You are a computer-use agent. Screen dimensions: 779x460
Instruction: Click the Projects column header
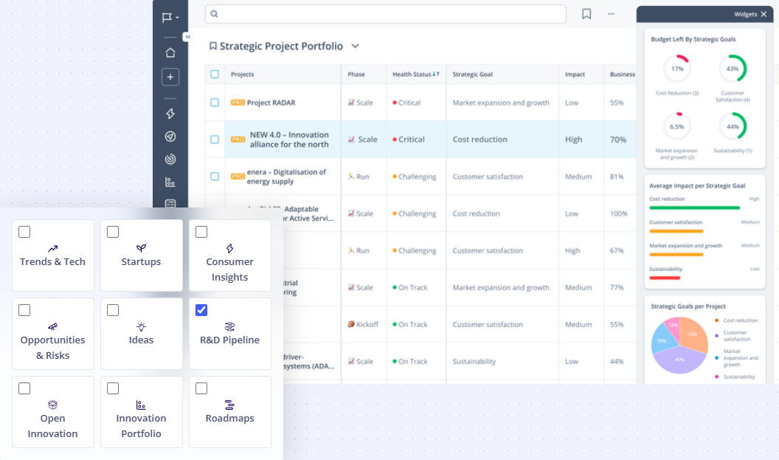243,74
